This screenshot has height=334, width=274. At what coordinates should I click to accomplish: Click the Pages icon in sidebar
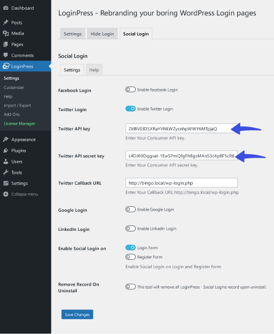6,44
